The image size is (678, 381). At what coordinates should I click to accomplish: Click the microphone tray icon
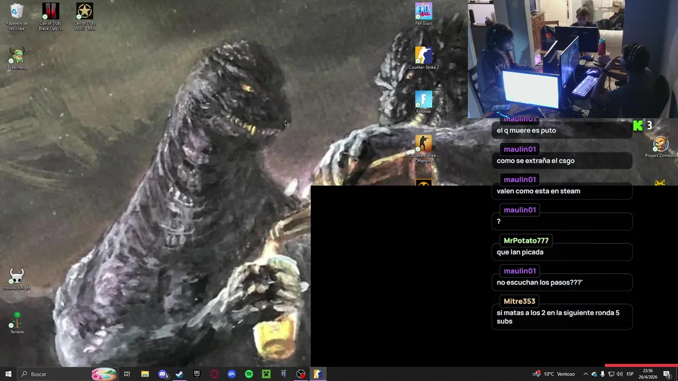[602, 374]
